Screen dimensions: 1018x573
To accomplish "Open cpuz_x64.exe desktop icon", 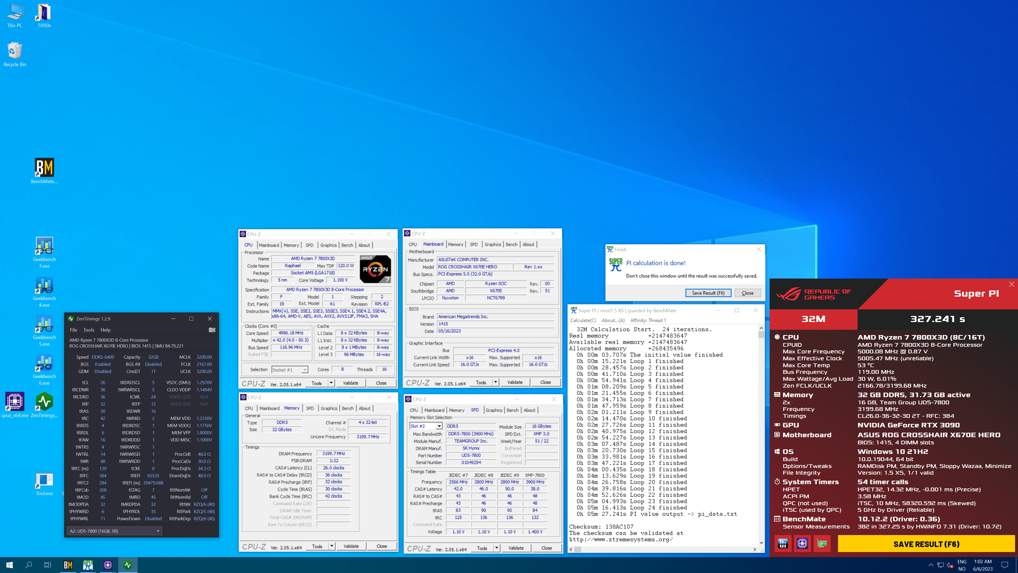I will [x=15, y=405].
